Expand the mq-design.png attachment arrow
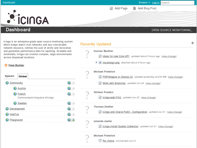This screenshot has width=197, height=148. [x=96, y=62]
